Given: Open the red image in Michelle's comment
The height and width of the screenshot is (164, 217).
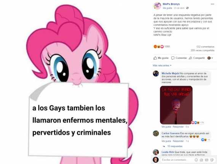Looking at the screenshot, I should click(176, 105).
